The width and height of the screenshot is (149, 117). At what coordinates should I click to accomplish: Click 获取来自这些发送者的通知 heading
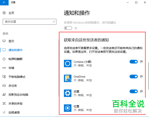[x=86, y=40]
